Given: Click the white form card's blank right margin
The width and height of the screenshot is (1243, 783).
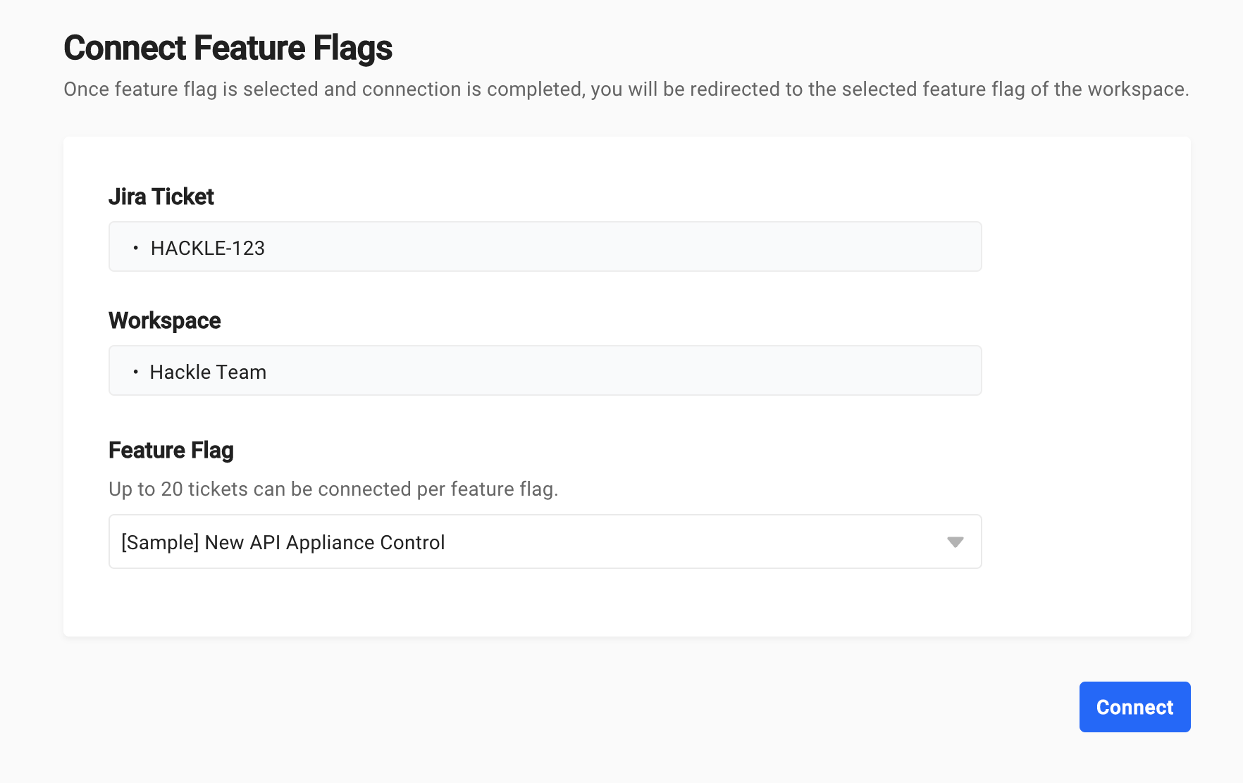Looking at the screenshot, I should point(1085,387).
